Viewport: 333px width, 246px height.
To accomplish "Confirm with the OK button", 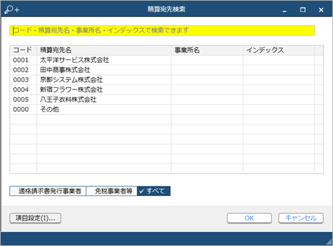I will click(249, 218).
